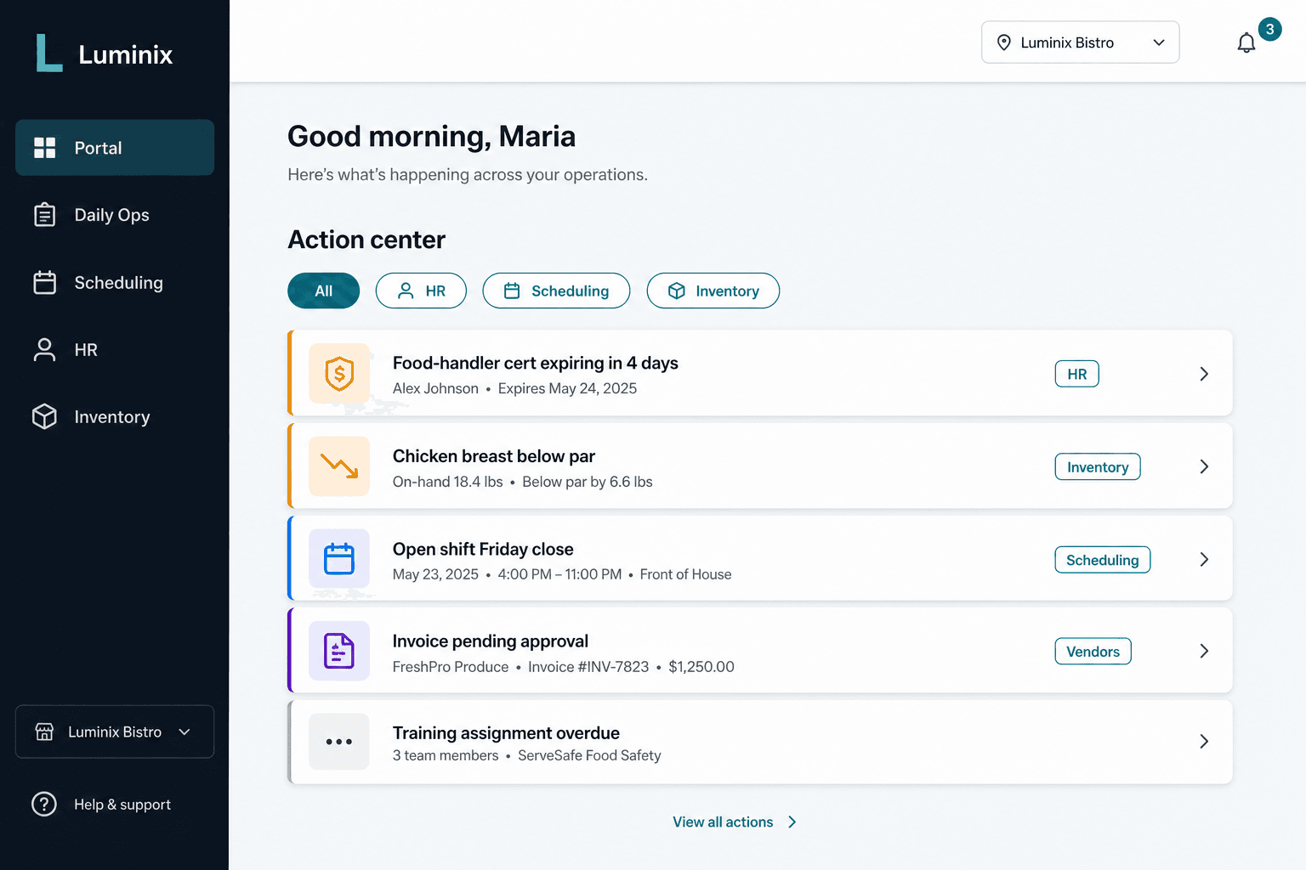Expand the chicken breast below par chevron

pos(1204,466)
